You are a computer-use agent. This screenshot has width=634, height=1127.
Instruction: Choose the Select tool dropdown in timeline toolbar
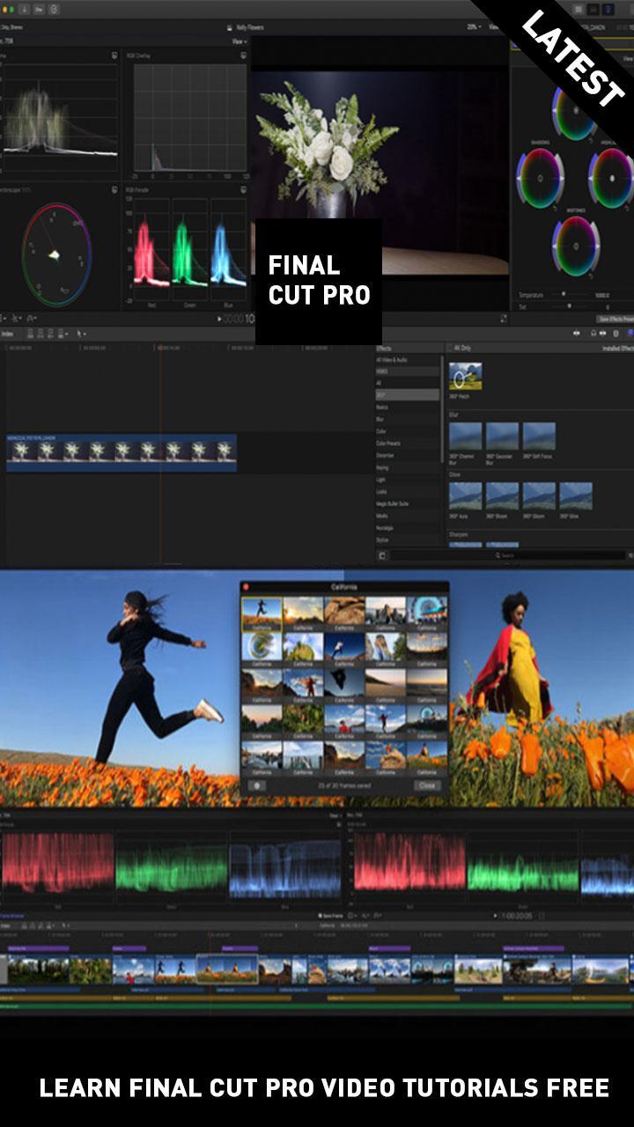pyautogui.click(x=81, y=334)
